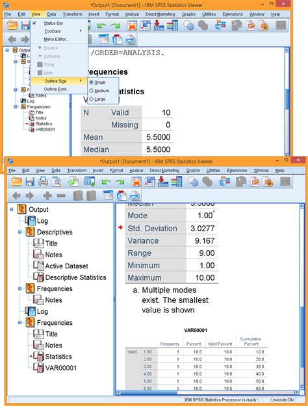The height and width of the screenshot is (406, 308).
Task: Open Extensions menu in bottom window
Action: tap(237, 170)
